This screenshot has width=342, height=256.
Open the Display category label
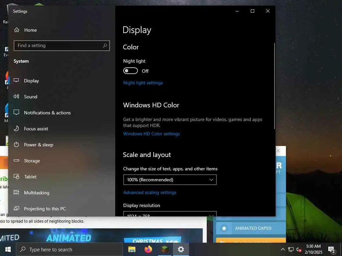pyautogui.click(x=31, y=81)
